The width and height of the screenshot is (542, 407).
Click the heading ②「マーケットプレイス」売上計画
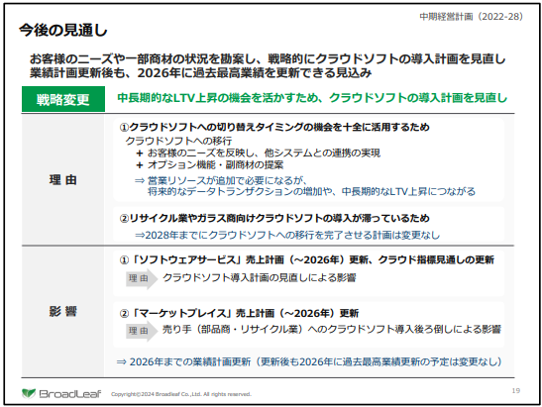point(239,313)
